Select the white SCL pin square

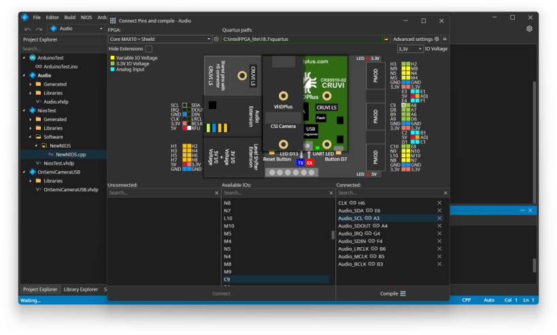pos(185,106)
